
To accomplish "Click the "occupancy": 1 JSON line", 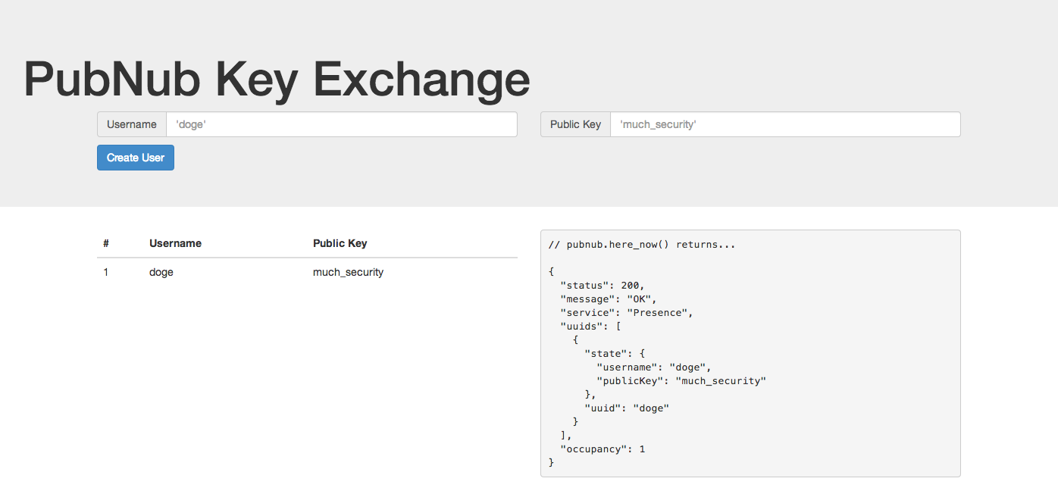I will tap(603, 449).
